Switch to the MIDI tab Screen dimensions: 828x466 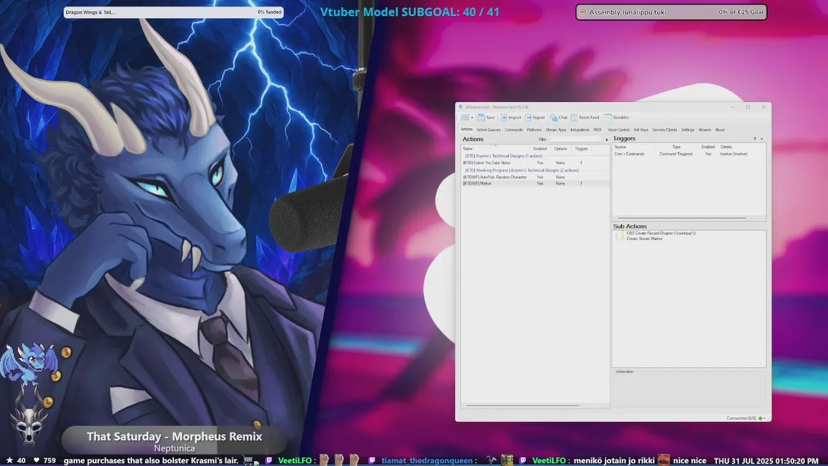(598, 129)
